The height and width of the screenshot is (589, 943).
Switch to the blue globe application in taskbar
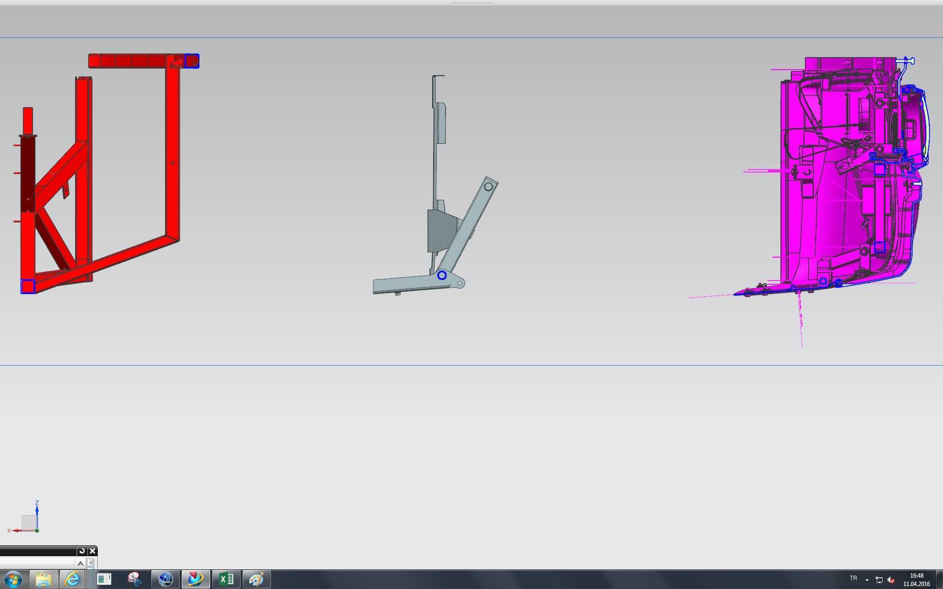coord(166,580)
